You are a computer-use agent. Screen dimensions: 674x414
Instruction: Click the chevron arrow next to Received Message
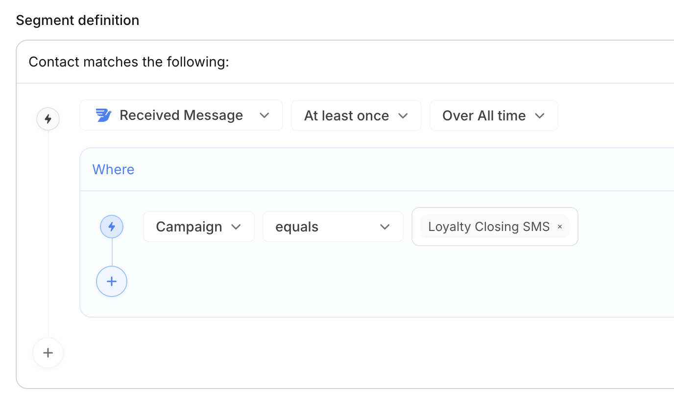[265, 115]
